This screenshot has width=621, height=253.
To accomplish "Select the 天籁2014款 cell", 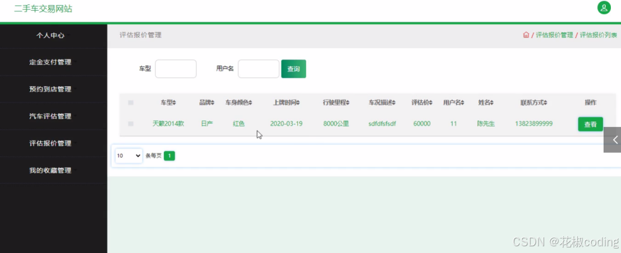I will 168,124.
